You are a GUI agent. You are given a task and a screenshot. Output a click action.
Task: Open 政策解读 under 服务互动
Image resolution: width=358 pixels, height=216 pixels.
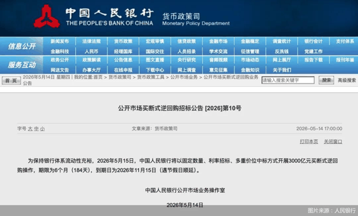tap(91, 60)
